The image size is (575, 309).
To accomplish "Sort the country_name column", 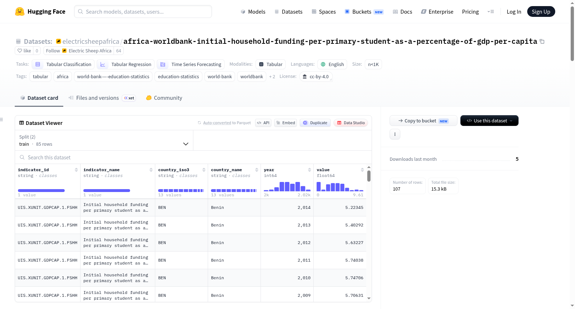I will coord(257,170).
